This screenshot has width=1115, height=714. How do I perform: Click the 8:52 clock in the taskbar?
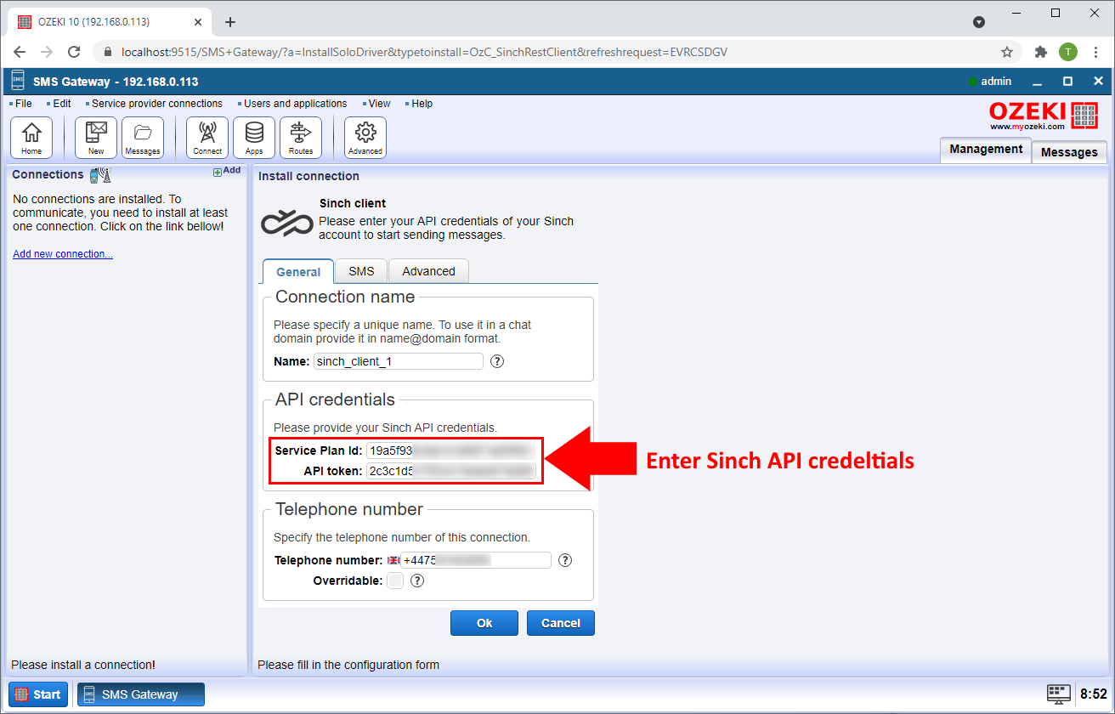tap(1094, 694)
